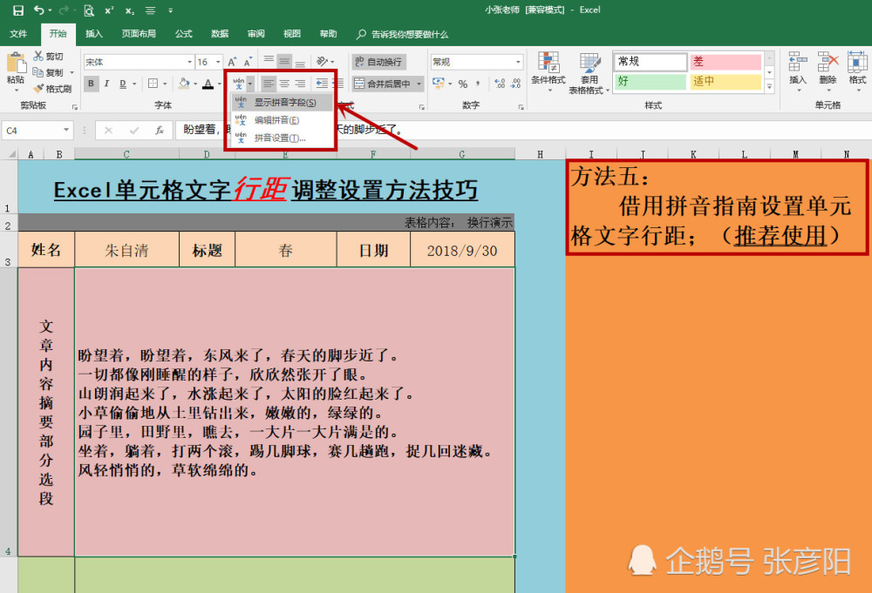Click the borders icon in font group
The height and width of the screenshot is (593, 872).
click(x=153, y=84)
